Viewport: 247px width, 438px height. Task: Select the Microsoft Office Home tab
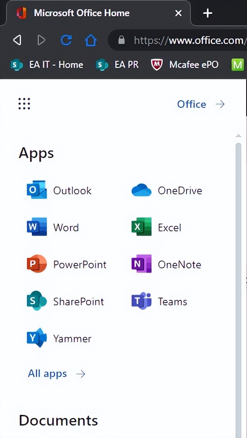coord(99,13)
